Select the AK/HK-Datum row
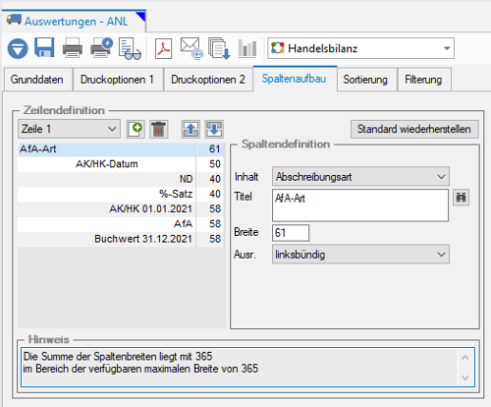This screenshot has width=491, height=407. (x=121, y=164)
